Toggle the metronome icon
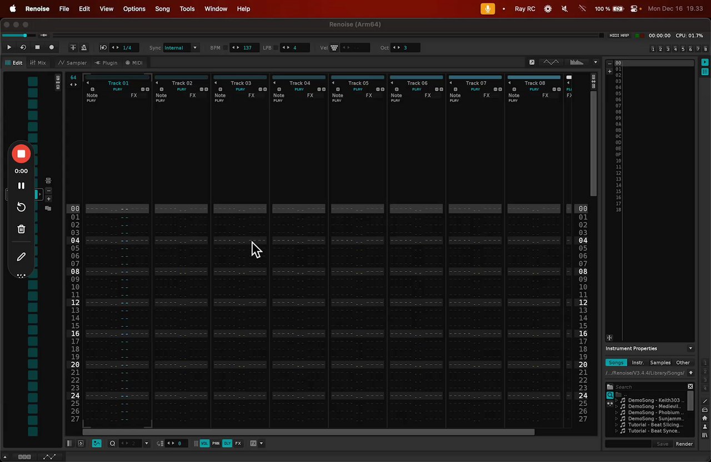 pyautogui.click(x=84, y=48)
